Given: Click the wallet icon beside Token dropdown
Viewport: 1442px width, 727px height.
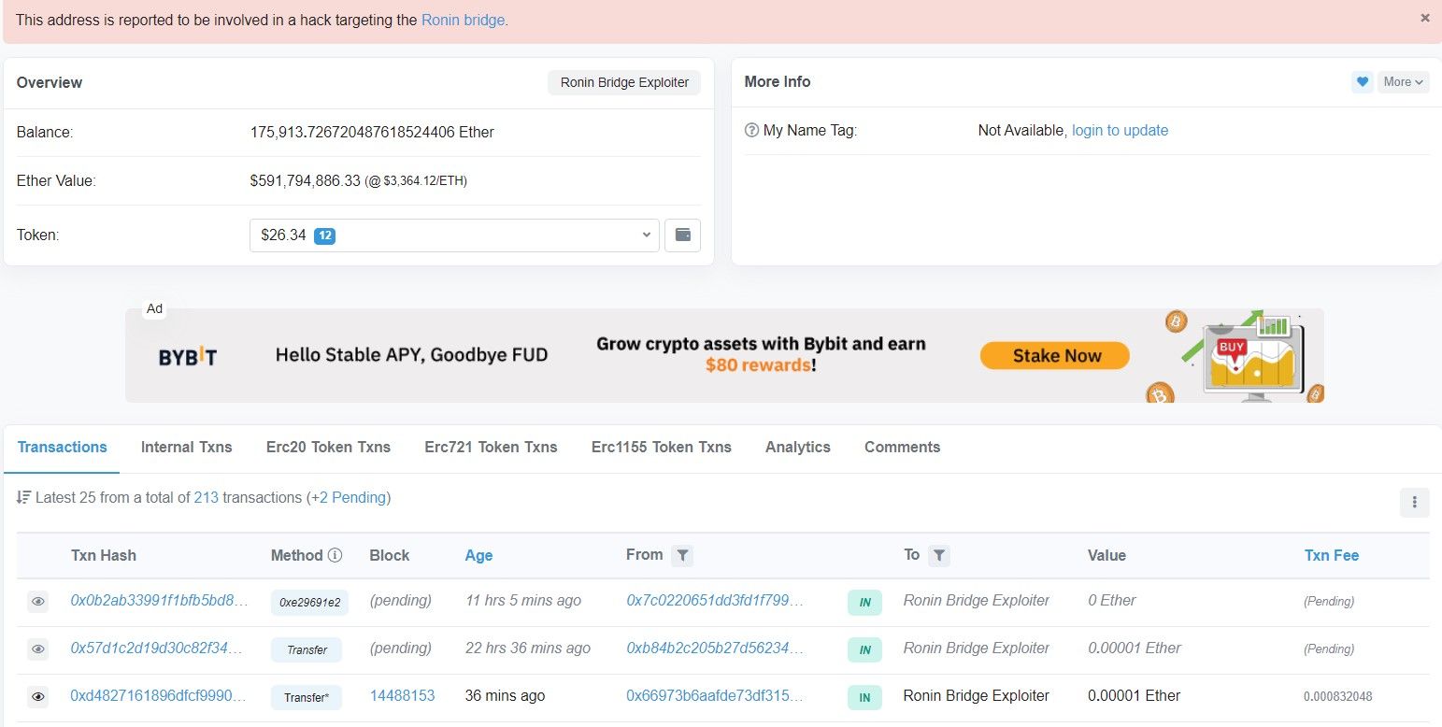Looking at the screenshot, I should [x=682, y=235].
